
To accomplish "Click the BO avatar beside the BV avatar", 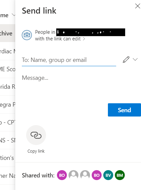I will [x=97, y=175].
